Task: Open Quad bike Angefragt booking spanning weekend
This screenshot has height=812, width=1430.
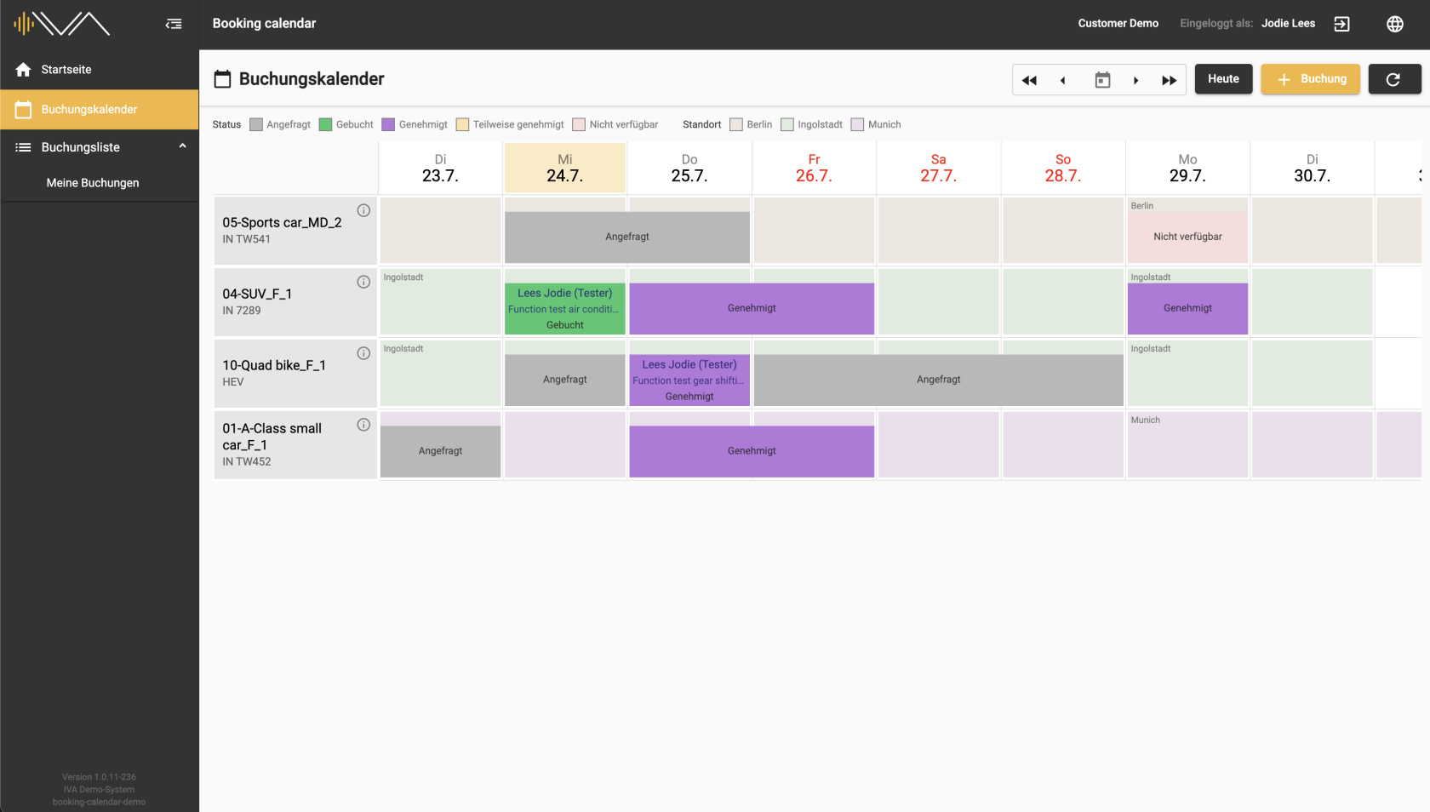Action: pos(939,380)
